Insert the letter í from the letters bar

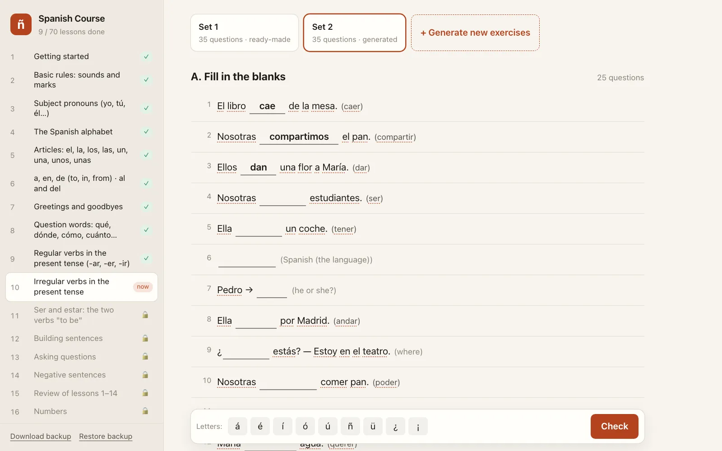tap(282, 426)
